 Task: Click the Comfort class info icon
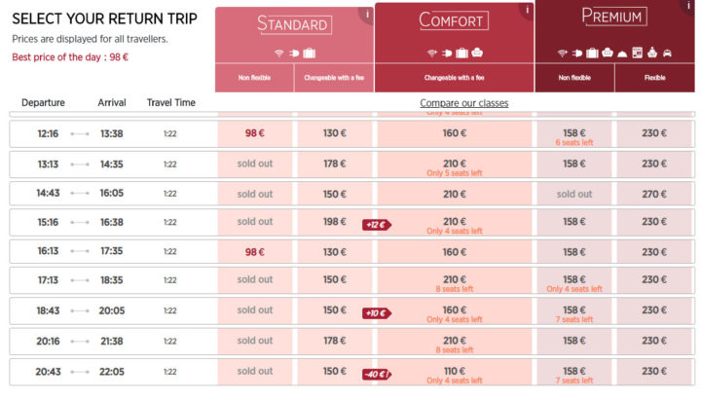coord(527,10)
